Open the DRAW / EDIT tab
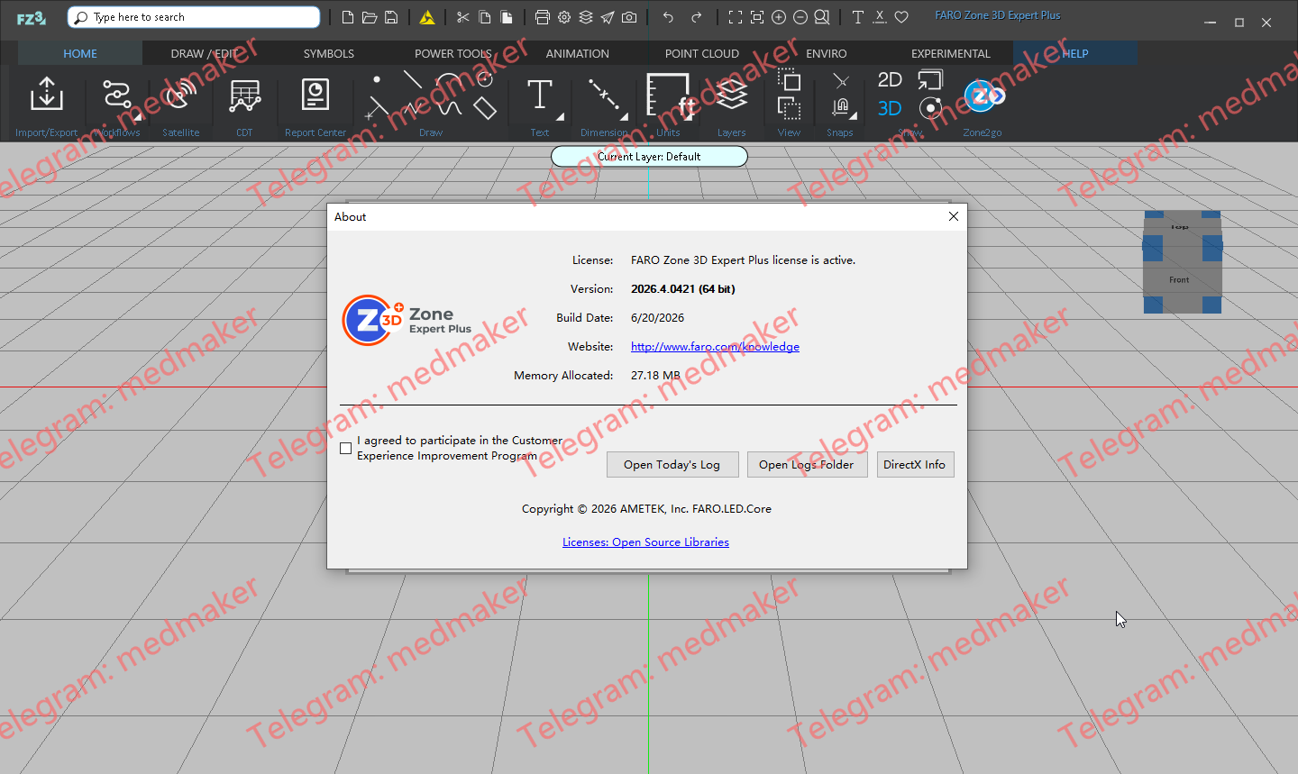Viewport: 1298px width, 774px height. pyautogui.click(x=205, y=54)
